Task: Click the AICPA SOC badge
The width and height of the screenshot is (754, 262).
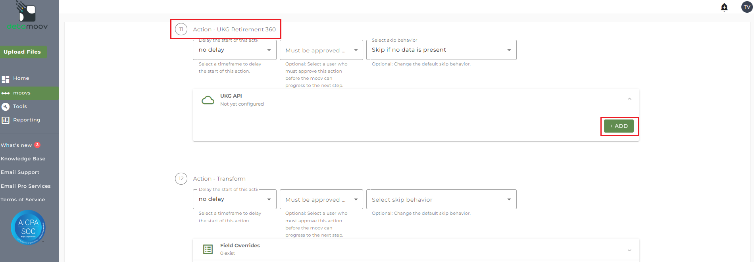Action: 28,227
